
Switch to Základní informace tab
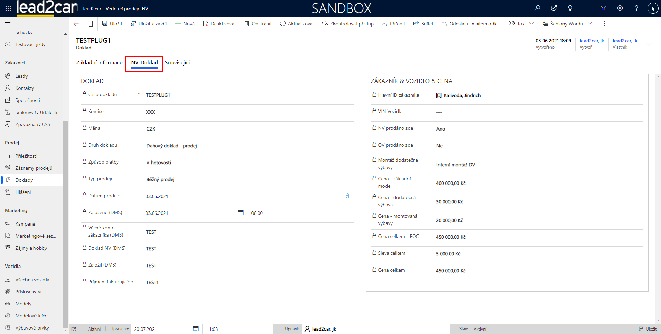pyautogui.click(x=99, y=63)
